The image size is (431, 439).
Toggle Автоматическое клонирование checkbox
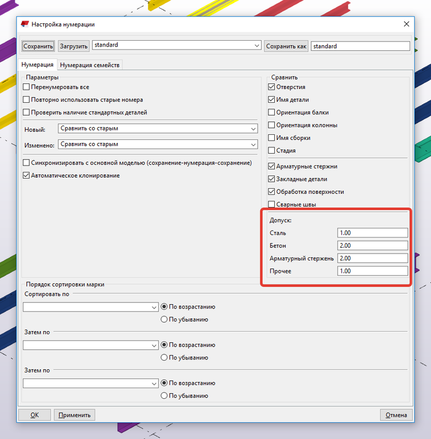(x=26, y=176)
